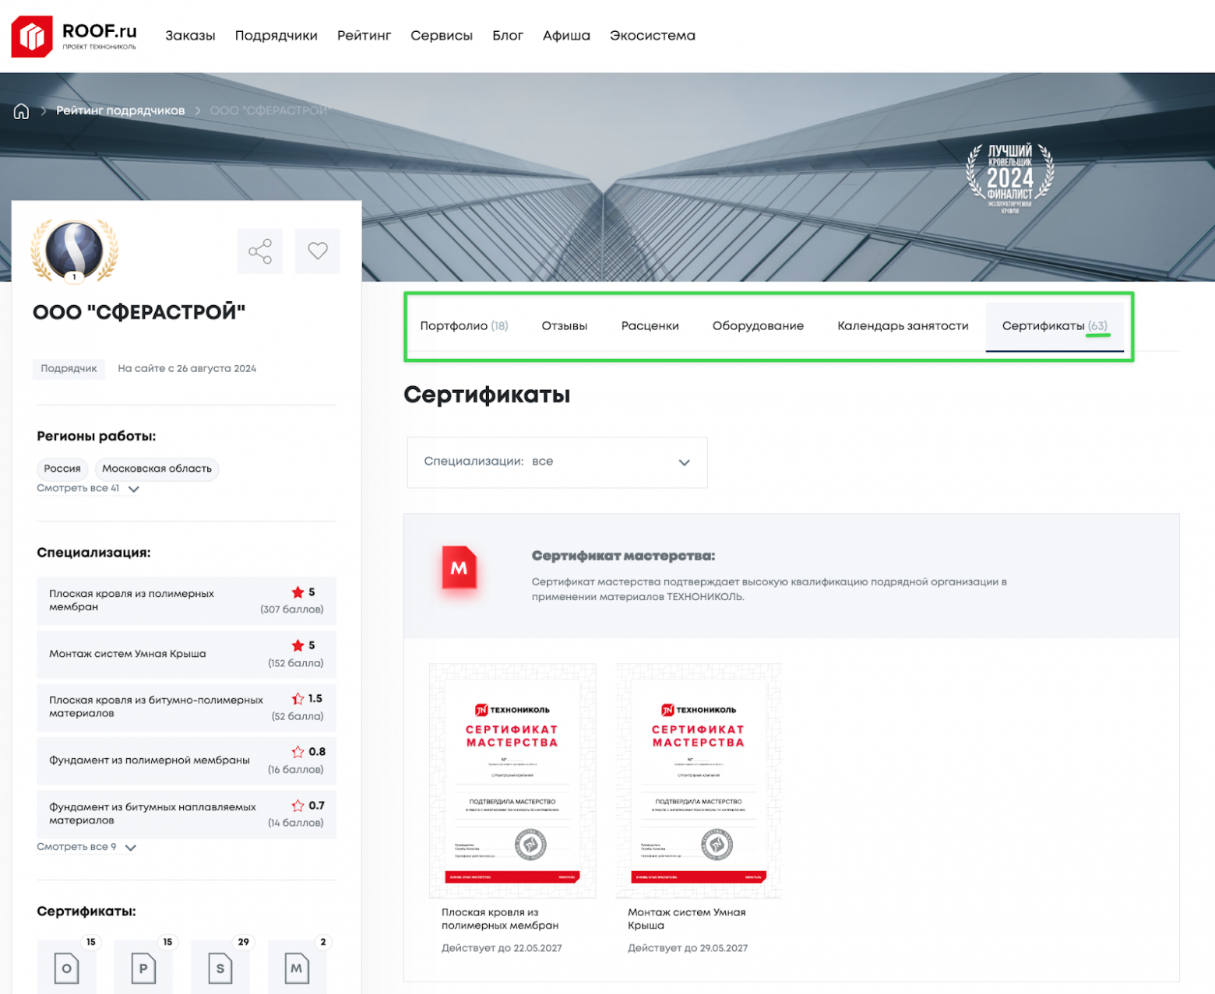The height and width of the screenshot is (994, 1215).
Task: Open the 'Экосистема' menu item
Action: click(653, 36)
